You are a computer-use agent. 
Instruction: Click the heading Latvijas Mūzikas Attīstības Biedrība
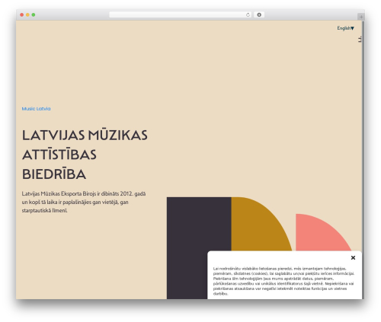pos(85,155)
